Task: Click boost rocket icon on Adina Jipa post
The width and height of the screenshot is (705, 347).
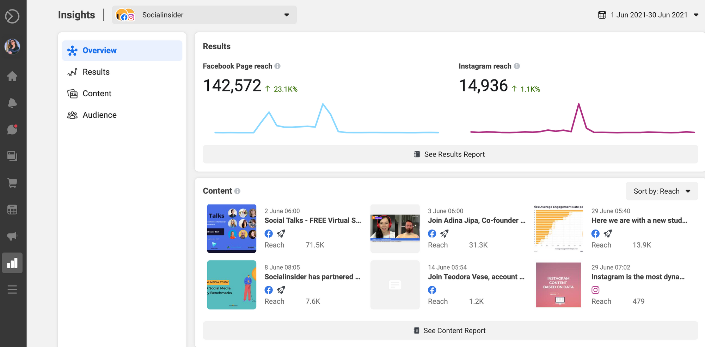Action: (445, 233)
